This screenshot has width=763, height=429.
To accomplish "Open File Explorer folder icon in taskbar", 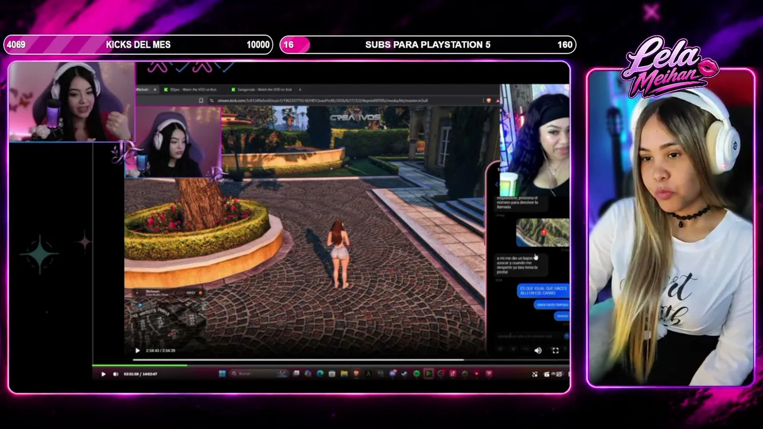I will pos(344,374).
